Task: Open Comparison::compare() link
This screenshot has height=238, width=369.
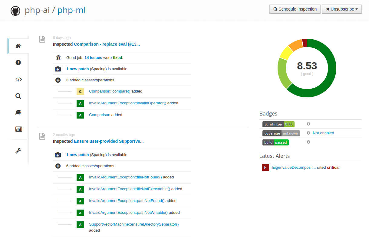Action: [x=110, y=91]
